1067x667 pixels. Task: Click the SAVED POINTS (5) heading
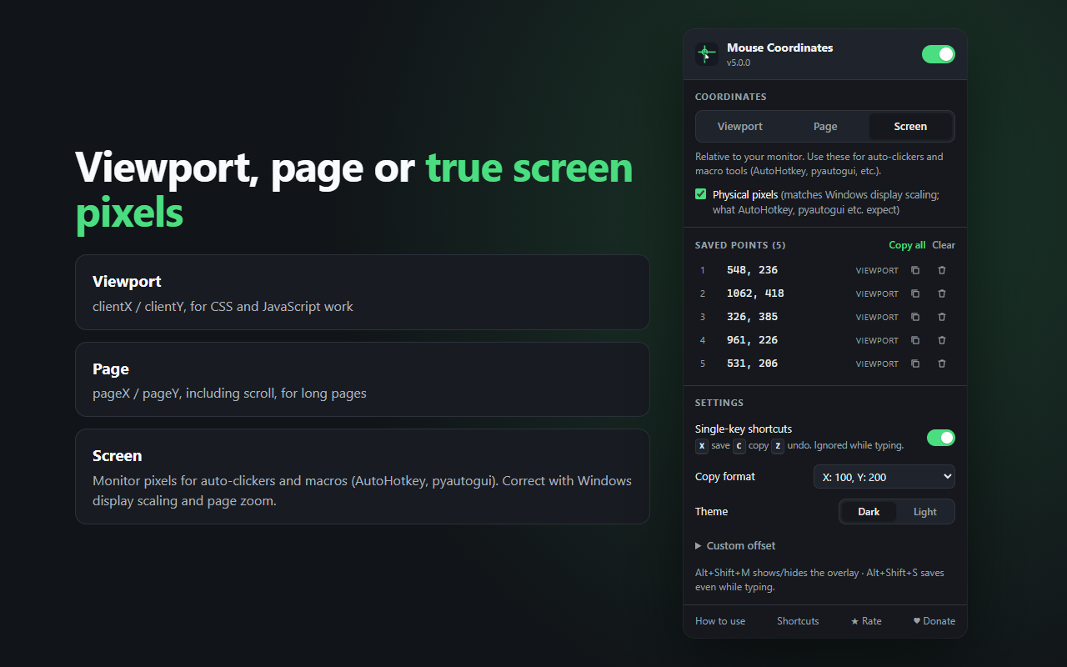(740, 245)
